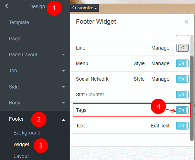Image resolution: width=195 pixels, height=160 pixels.
Task: Expand the Page Layout section arrow
Action: click(63, 55)
